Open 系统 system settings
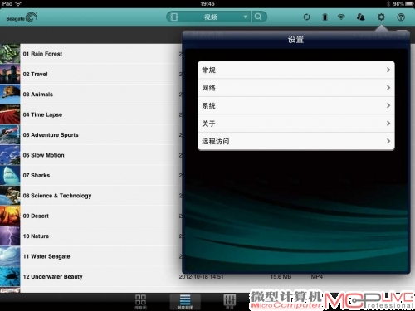 [296, 105]
